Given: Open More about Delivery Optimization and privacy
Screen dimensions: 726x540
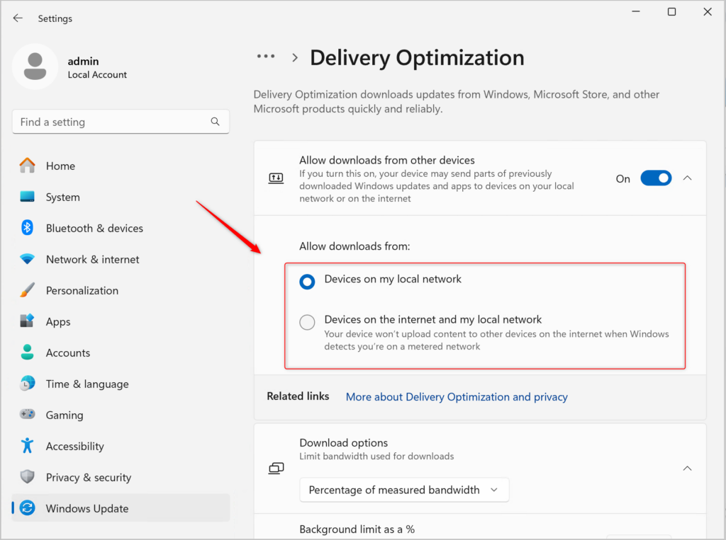Looking at the screenshot, I should (x=457, y=396).
